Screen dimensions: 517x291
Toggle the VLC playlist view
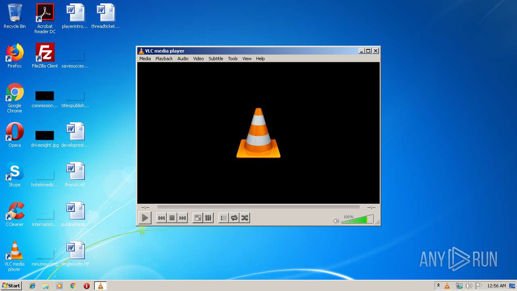[x=224, y=218]
